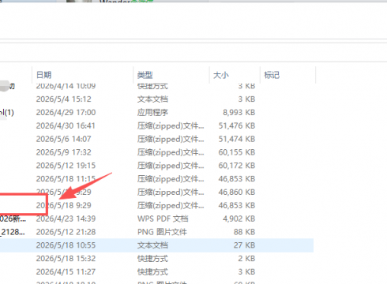
Task: Click the file name ending in l(1)
Action: click(x=7, y=113)
